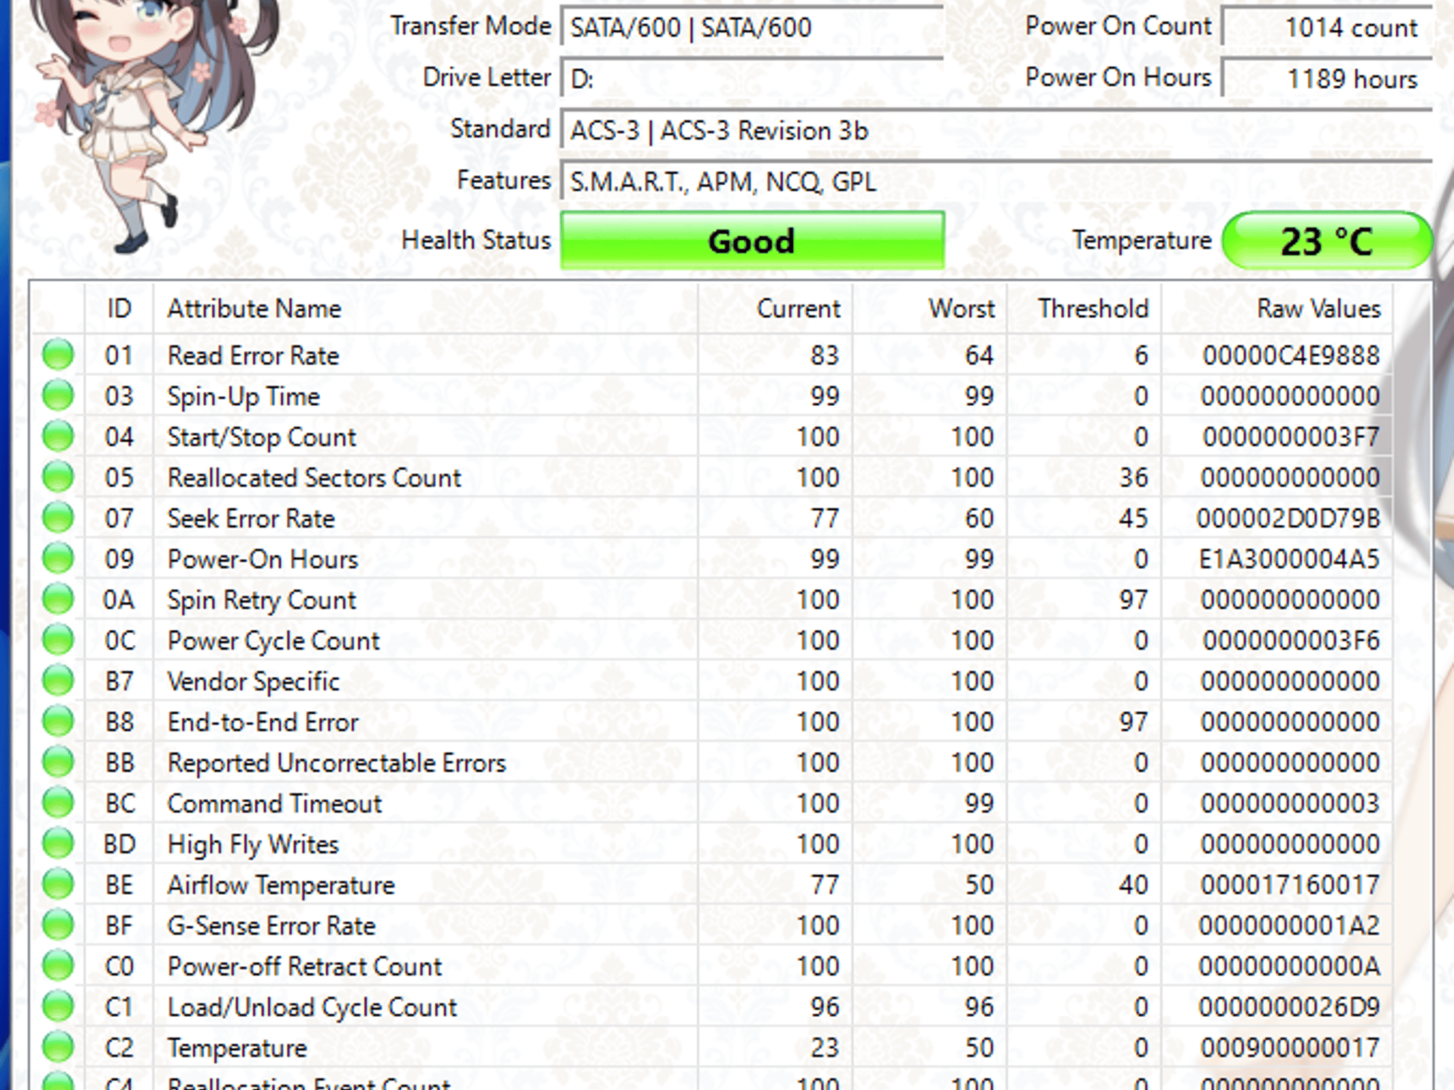Select the Seek Error Rate attribute name
The height and width of the screenshot is (1090, 1454).
pyautogui.click(x=251, y=519)
